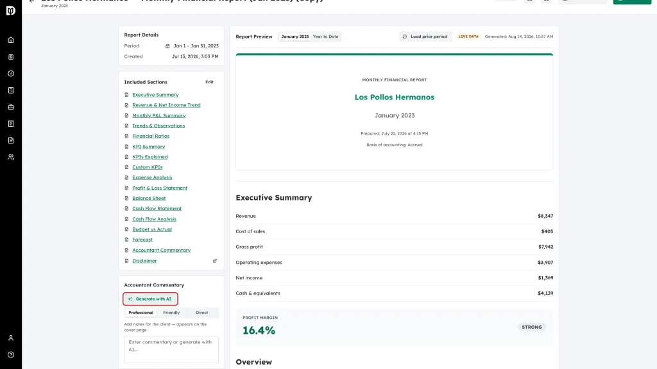Open the Budget vs Actual link
The width and height of the screenshot is (657, 369).
click(152, 229)
